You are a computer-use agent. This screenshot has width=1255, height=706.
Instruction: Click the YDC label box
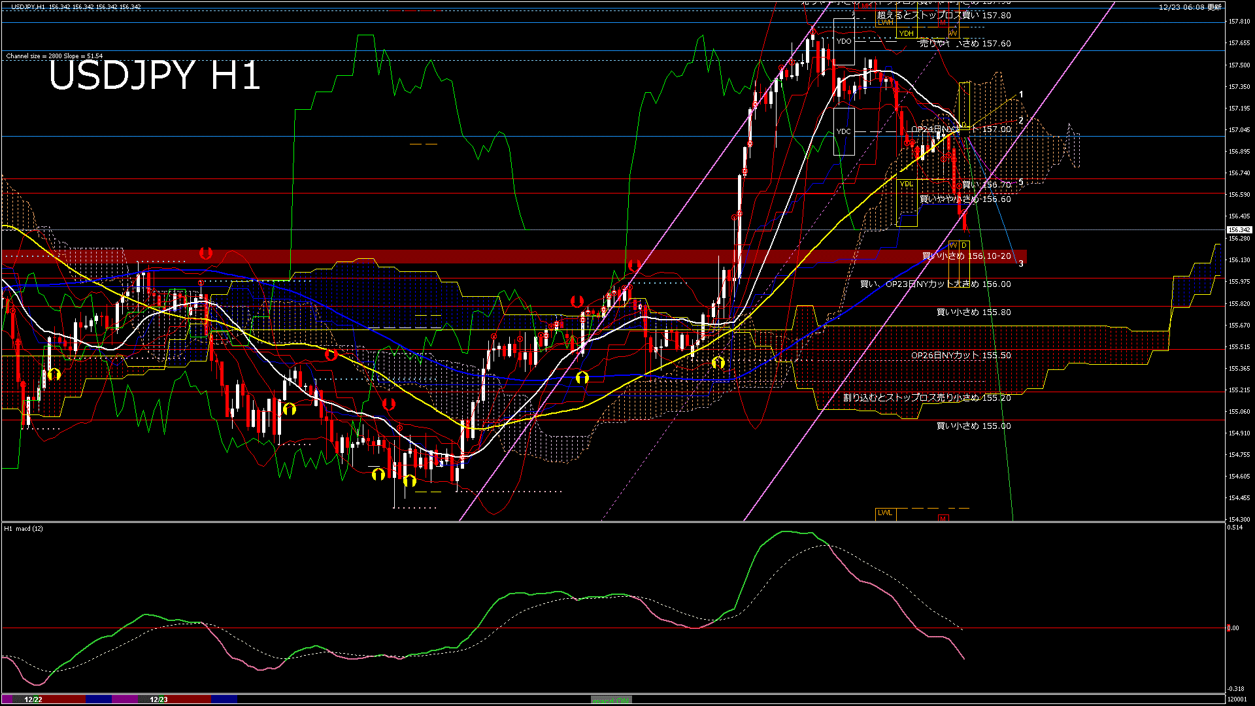(844, 131)
